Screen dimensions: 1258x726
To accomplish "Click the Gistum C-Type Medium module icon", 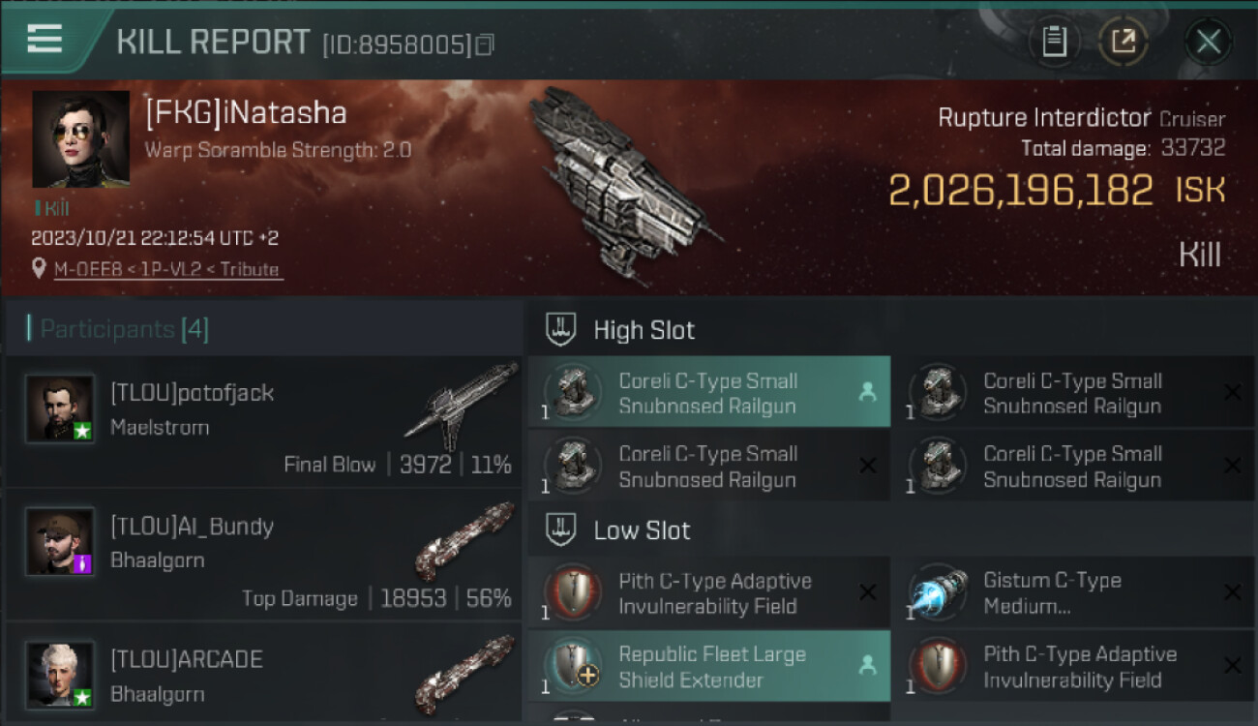I will 939,592.
